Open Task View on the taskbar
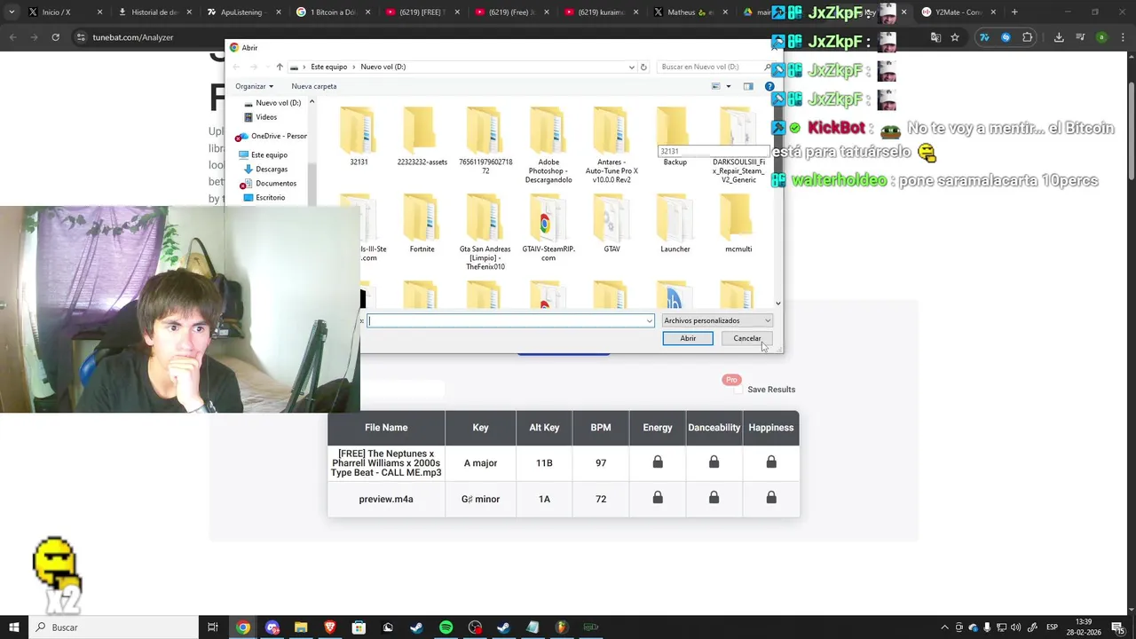The height and width of the screenshot is (639, 1136). pyautogui.click(x=213, y=627)
